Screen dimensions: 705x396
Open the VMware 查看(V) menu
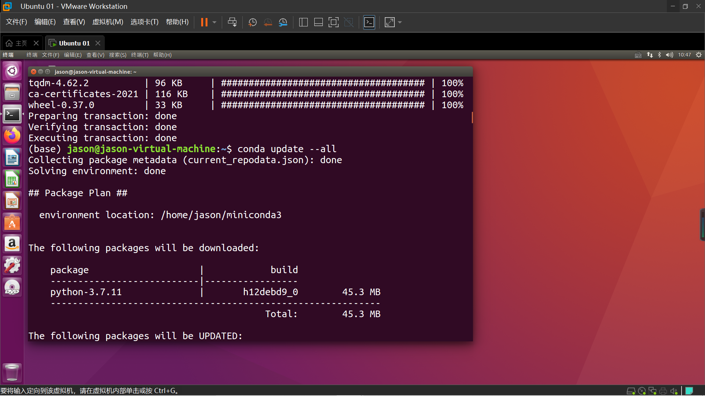pyautogui.click(x=74, y=22)
